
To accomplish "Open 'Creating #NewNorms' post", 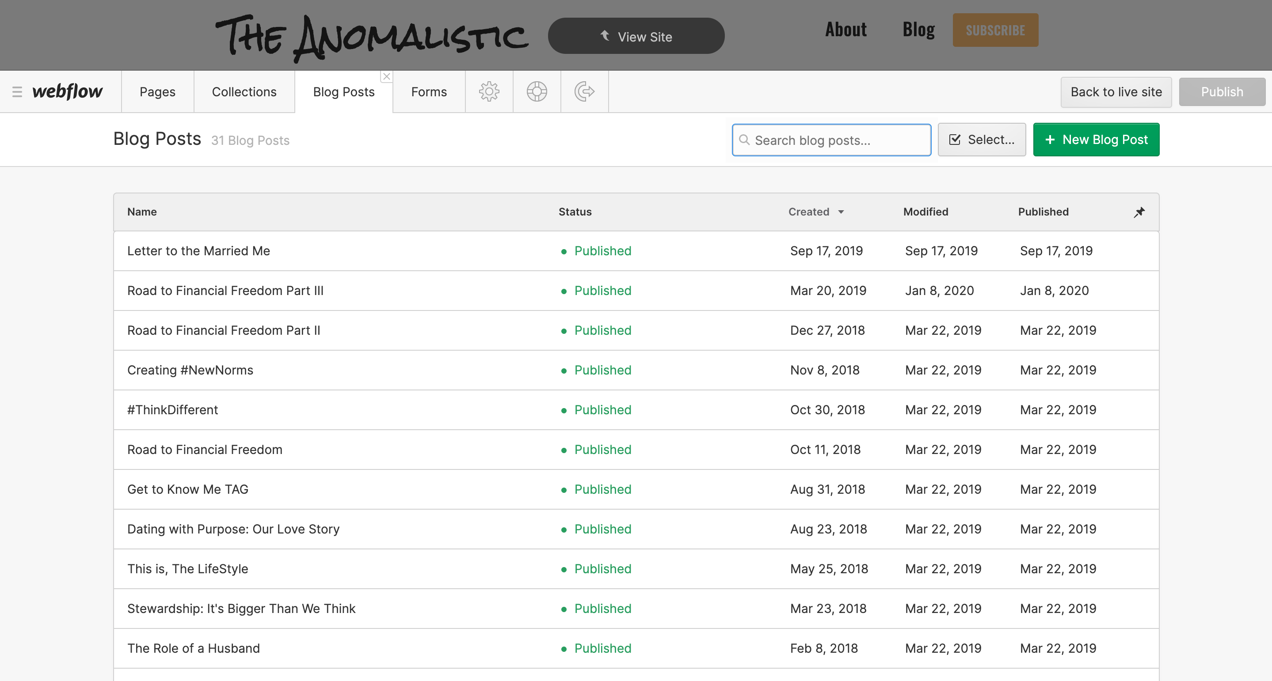I will coord(636,370).
